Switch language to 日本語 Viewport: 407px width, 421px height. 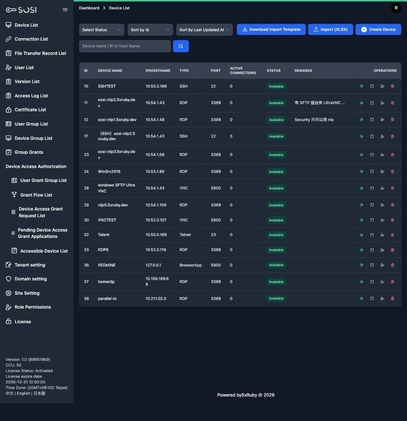pos(39,393)
